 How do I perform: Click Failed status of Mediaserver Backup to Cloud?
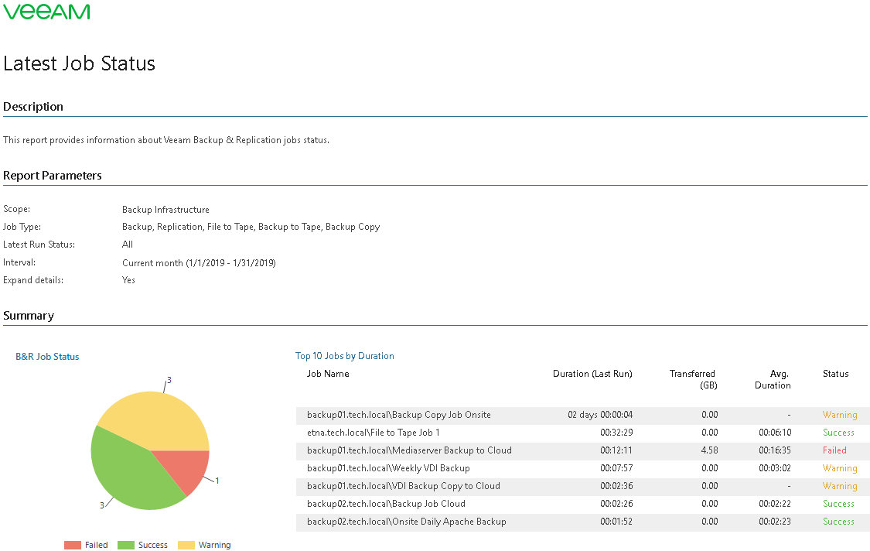tap(834, 450)
